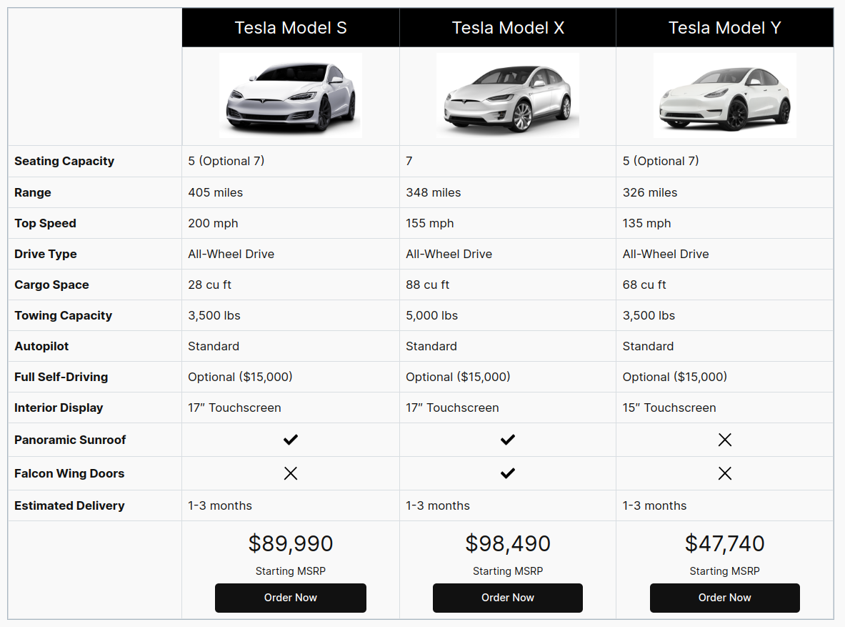Click the Tesla Model Y car image

tap(724, 95)
